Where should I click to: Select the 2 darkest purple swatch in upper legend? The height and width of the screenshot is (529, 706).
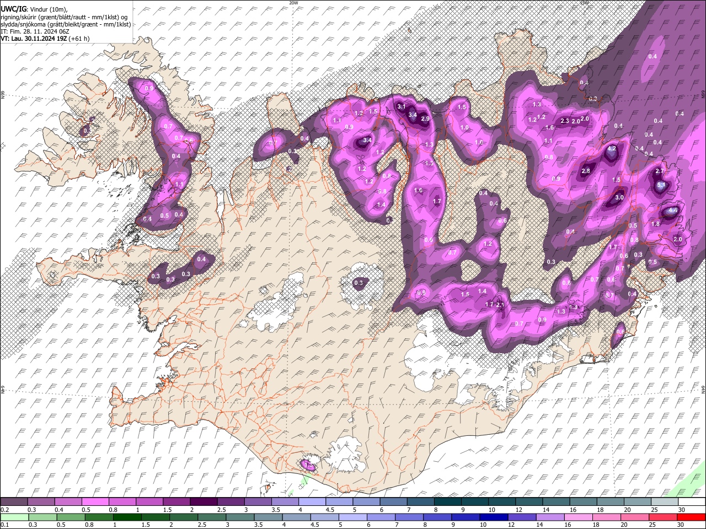[x=204, y=502]
